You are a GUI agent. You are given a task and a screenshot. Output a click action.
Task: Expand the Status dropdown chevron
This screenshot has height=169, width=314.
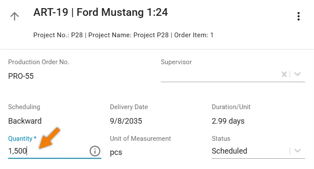[x=298, y=151]
